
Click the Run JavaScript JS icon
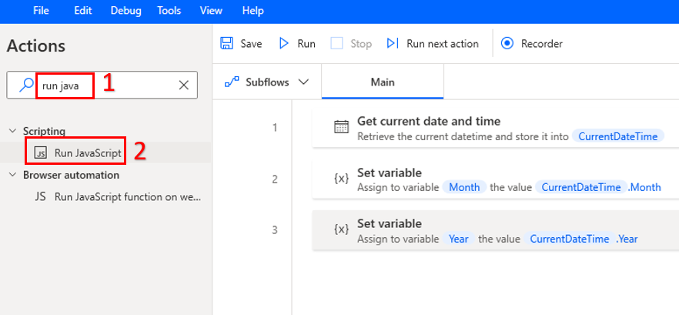coord(42,152)
